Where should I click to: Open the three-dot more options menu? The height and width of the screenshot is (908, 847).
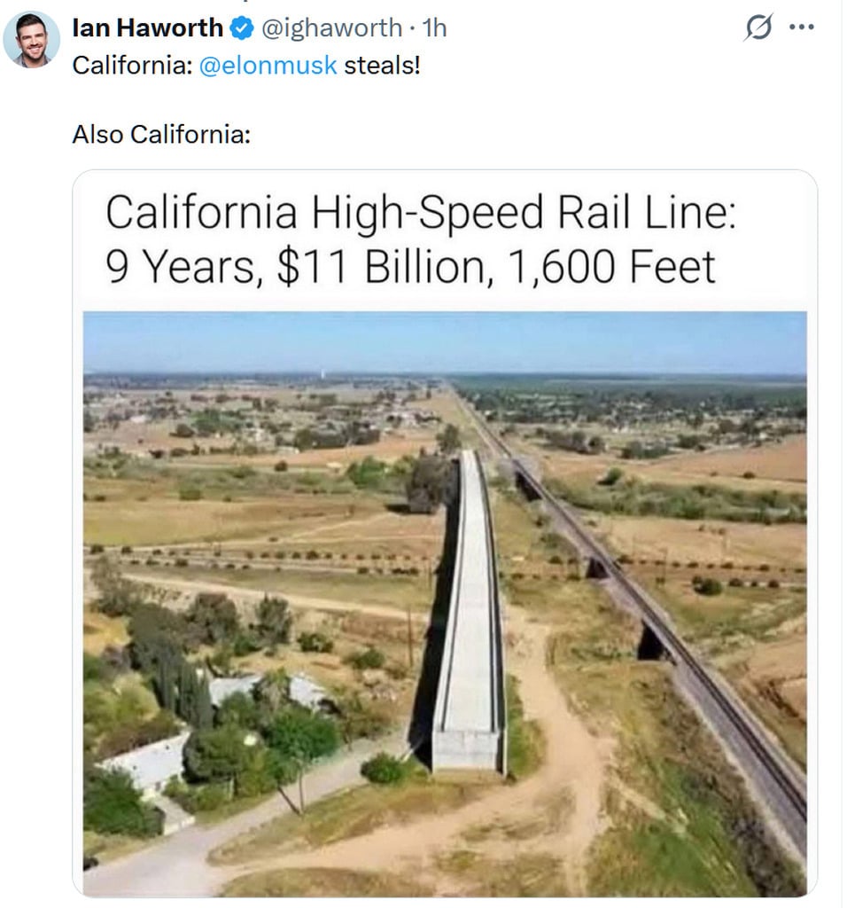[801, 27]
